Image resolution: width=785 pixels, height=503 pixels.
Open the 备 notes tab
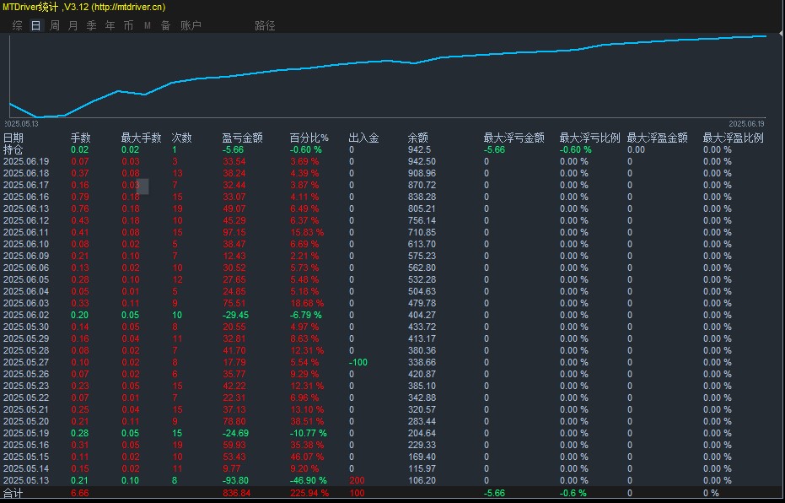pos(166,25)
